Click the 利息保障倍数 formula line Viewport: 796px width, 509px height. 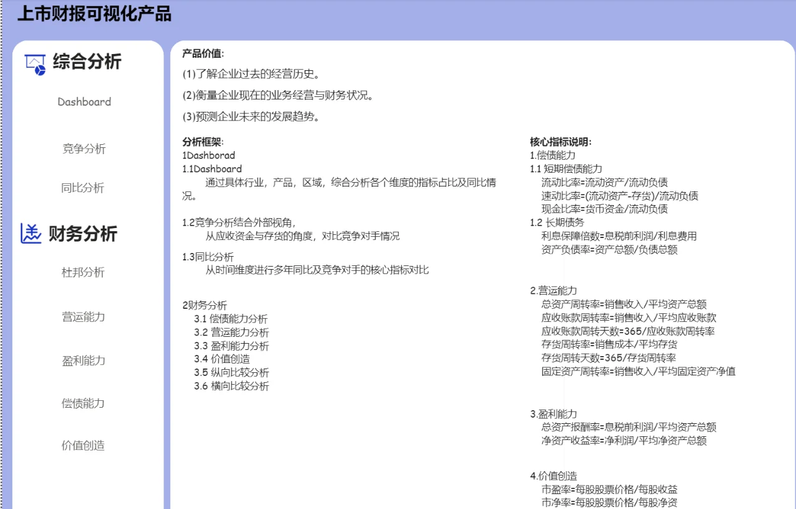[619, 236]
